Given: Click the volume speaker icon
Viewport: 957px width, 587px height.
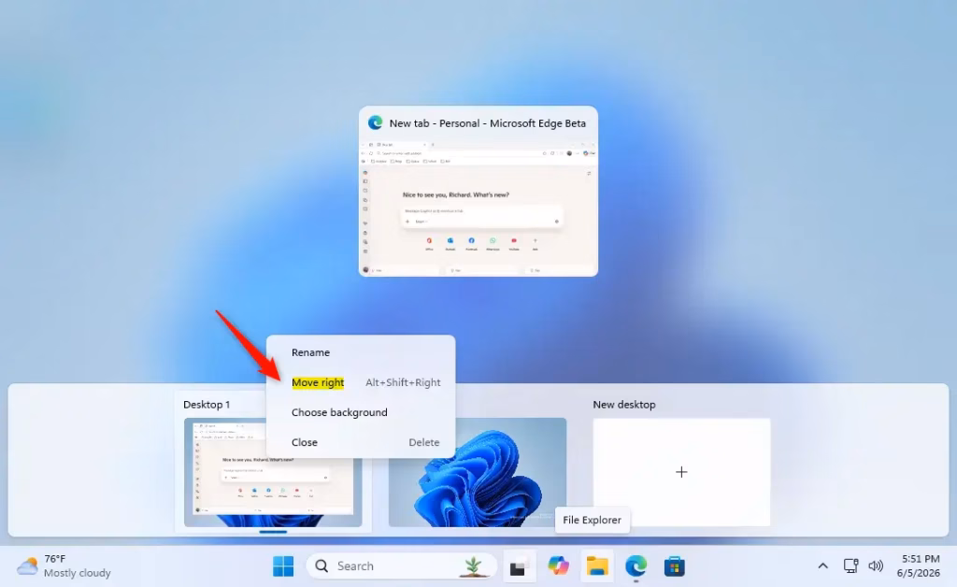Looking at the screenshot, I should click(876, 566).
